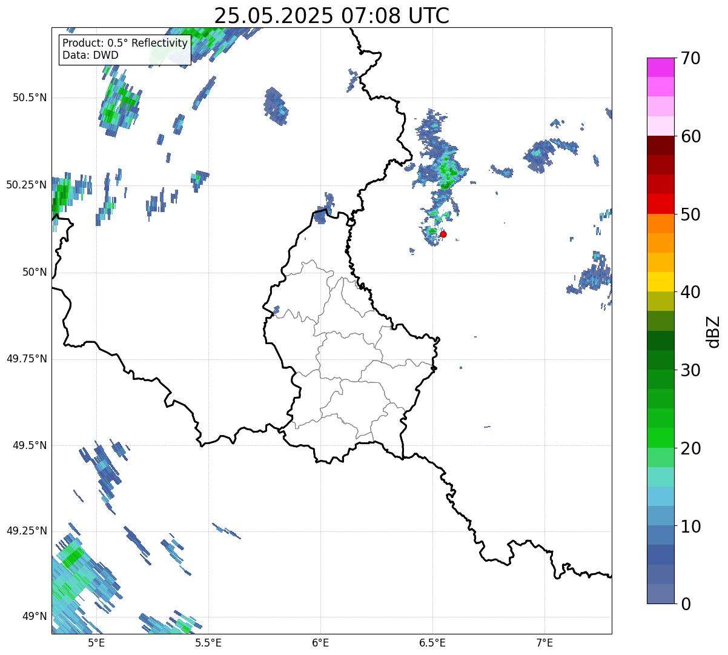Click the 50.25°N latitude label
Image resolution: width=728 pixels, height=655 pixels.
point(26,185)
